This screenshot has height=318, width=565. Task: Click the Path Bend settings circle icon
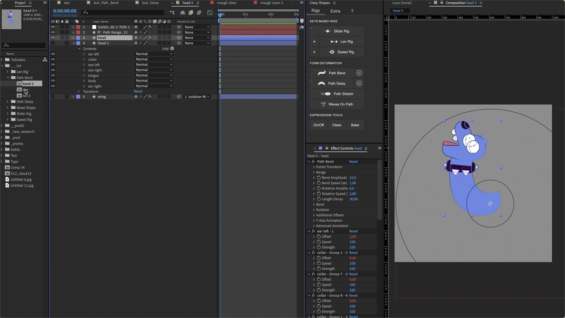coord(359,73)
